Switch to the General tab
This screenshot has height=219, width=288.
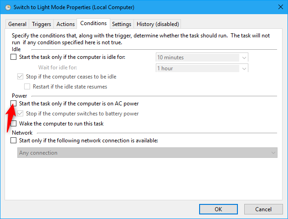pyautogui.click(x=17, y=24)
